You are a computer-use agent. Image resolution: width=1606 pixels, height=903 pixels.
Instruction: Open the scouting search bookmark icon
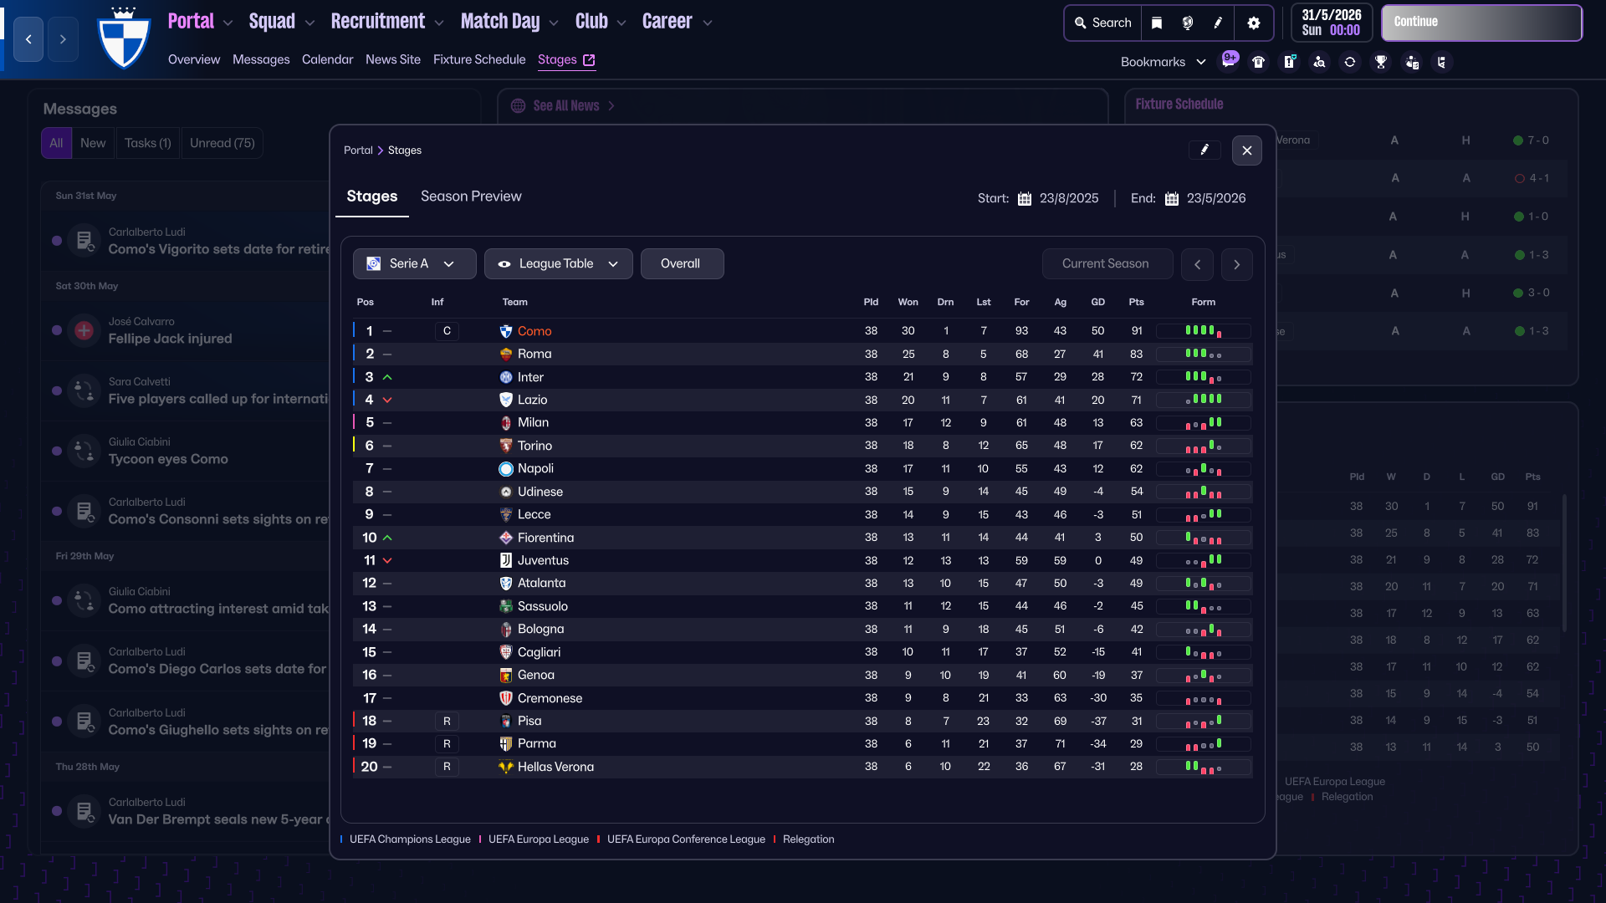(x=1319, y=62)
